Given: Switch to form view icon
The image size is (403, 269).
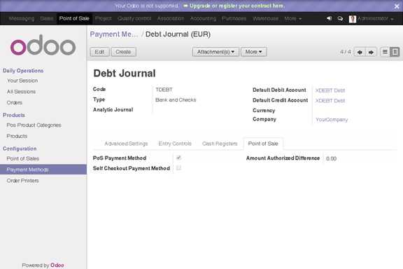Looking at the screenshot, I should click(395, 52).
